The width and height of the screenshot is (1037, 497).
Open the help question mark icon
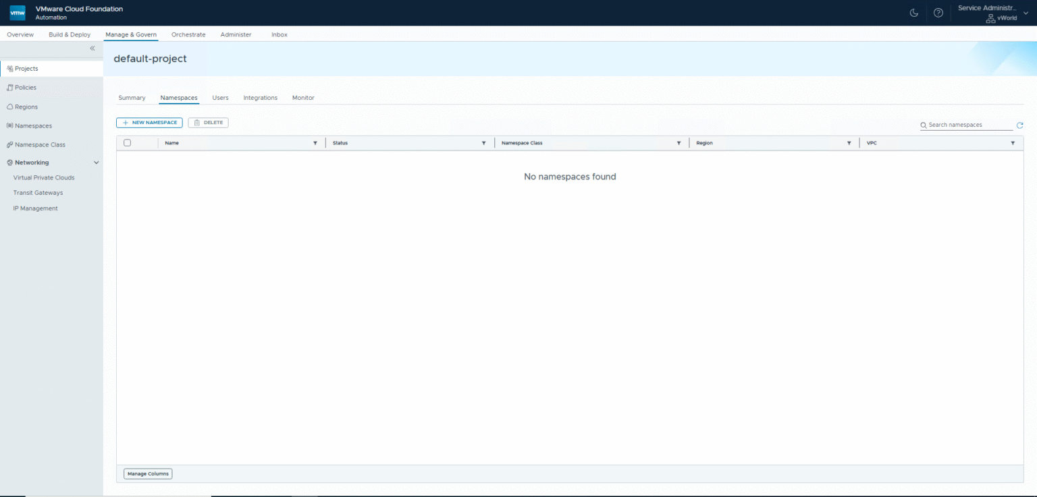pos(938,13)
